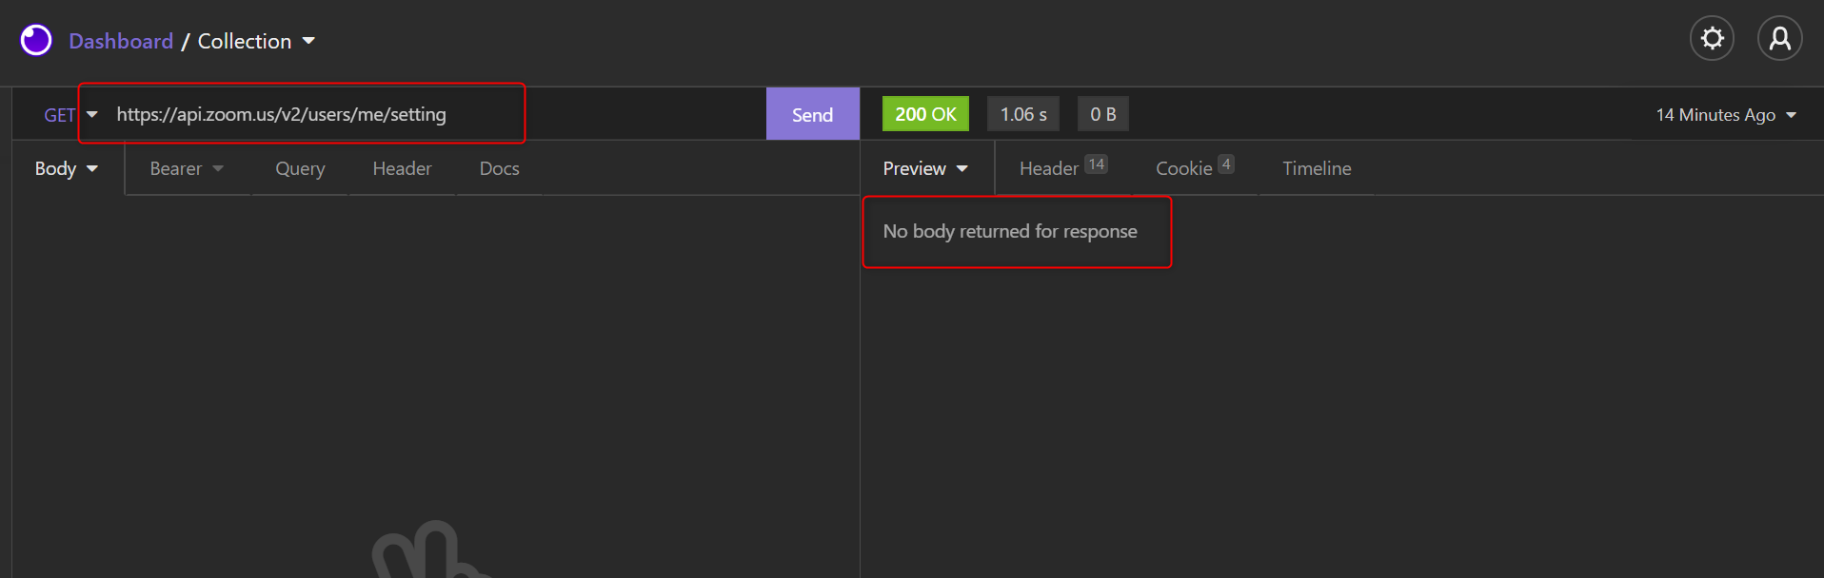Viewport: 1824px width, 578px height.
Task: Open settings via the gear icon
Action: [1712, 38]
